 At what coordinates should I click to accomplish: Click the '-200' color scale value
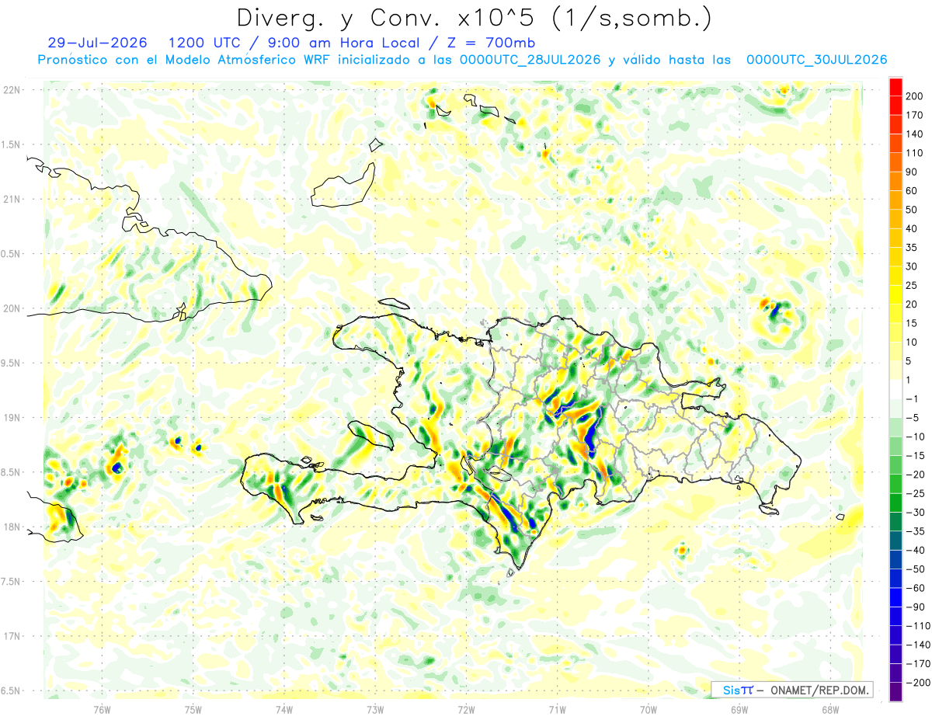[x=916, y=683]
